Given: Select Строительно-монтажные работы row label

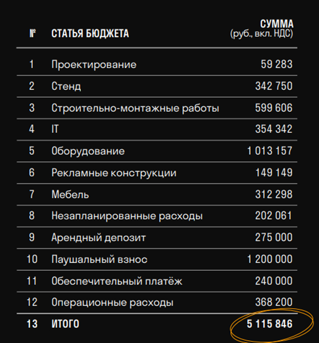Looking at the screenshot, I should click(x=135, y=108).
